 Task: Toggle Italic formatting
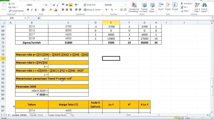pos(32,10)
